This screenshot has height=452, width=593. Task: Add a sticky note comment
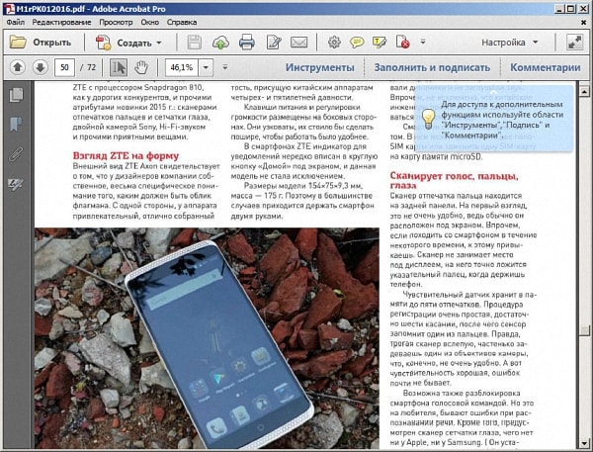coord(357,42)
